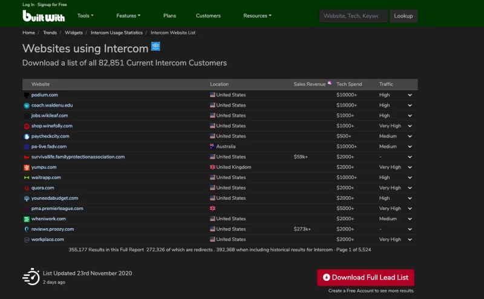Click the stopwatch list updated icon
484x299 pixels.
tap(31, 277)
